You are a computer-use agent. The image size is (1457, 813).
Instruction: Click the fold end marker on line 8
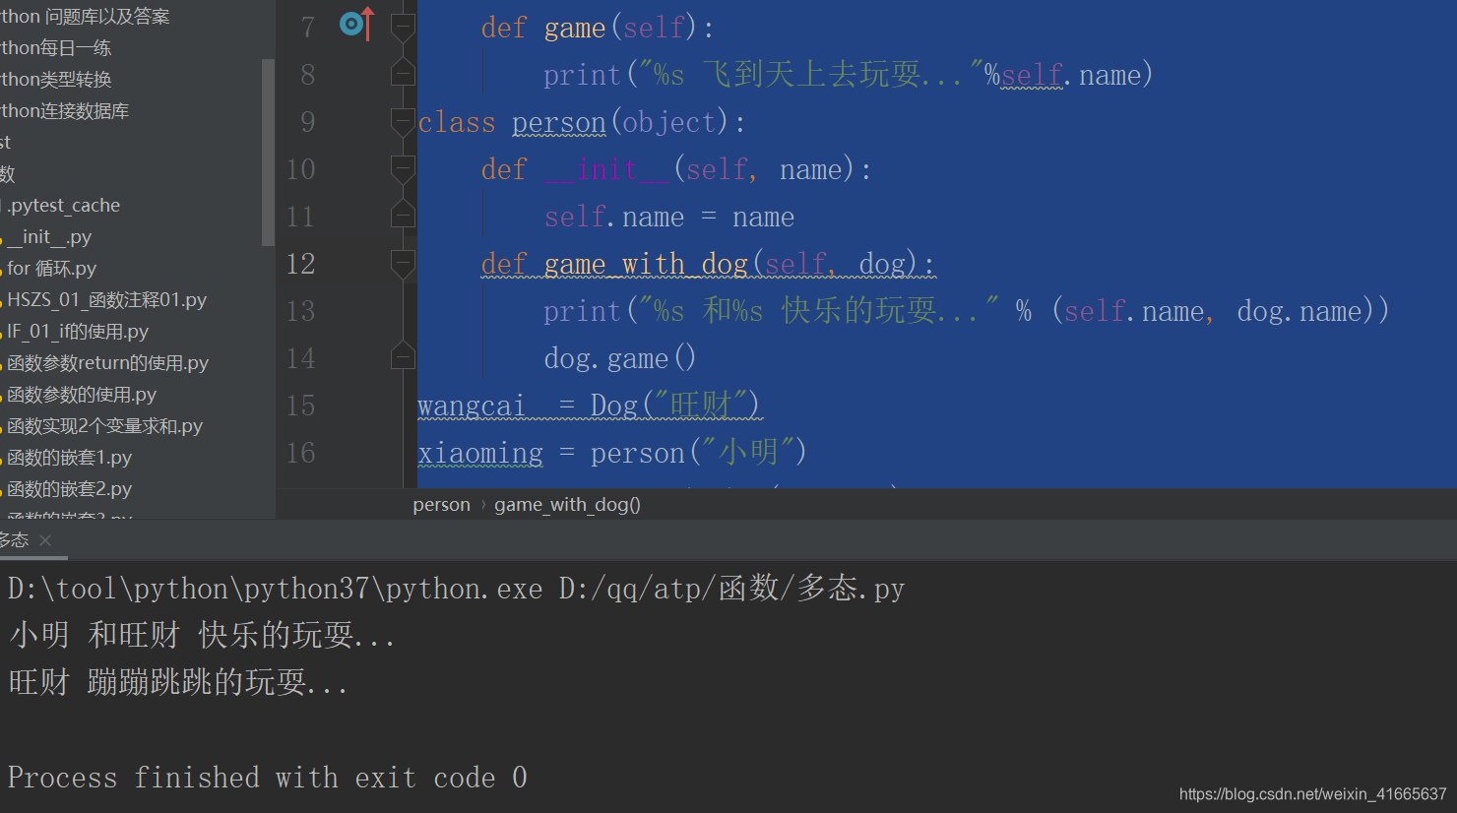point(403,72)
